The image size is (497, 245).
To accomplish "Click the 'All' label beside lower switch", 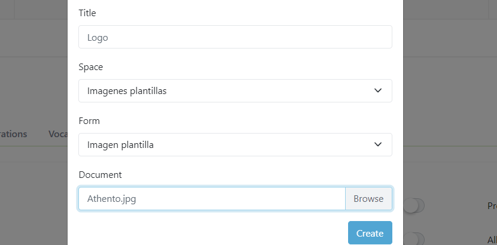I will tap(492, 239).
